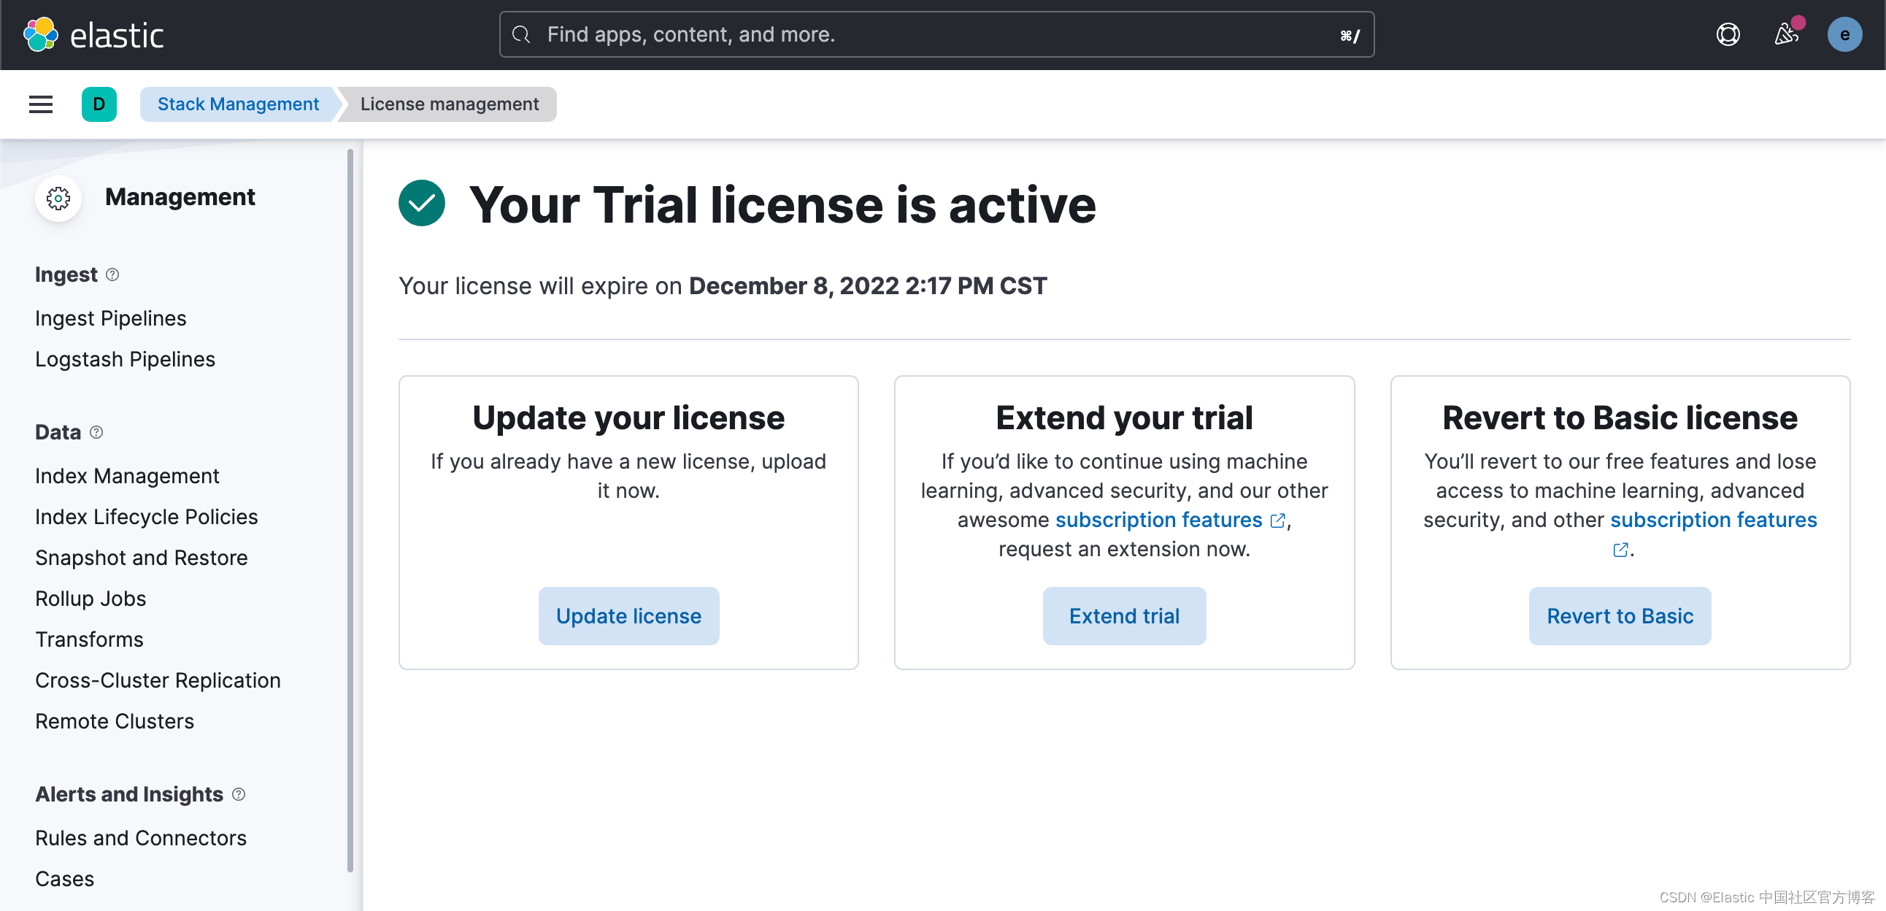Click the Revert to Basic button
Viewport: 1886px width, 911px height.
tap(1620, 616)
